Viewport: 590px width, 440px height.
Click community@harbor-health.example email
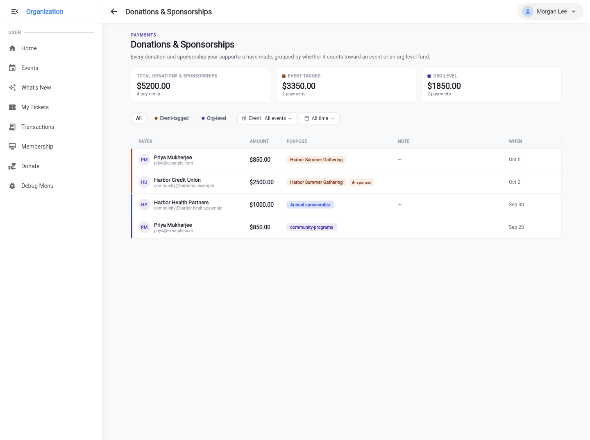pyautogui.click(x=188, y=208)
